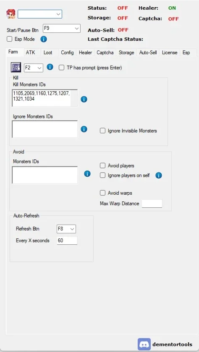Select the Auto-Sell tab
This screenshot has width=199, height=352.
coord(148,53)
